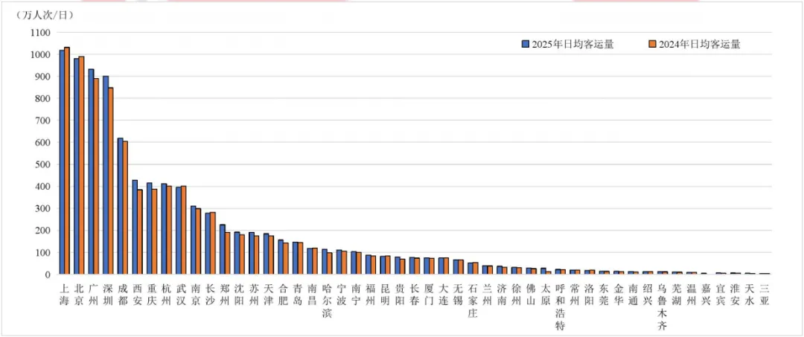Screen dimensions: 804x337
Task: Click the y-axis value 200
Action: click(42, 231)
